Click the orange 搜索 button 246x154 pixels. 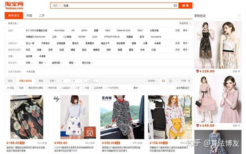[186, 5]
